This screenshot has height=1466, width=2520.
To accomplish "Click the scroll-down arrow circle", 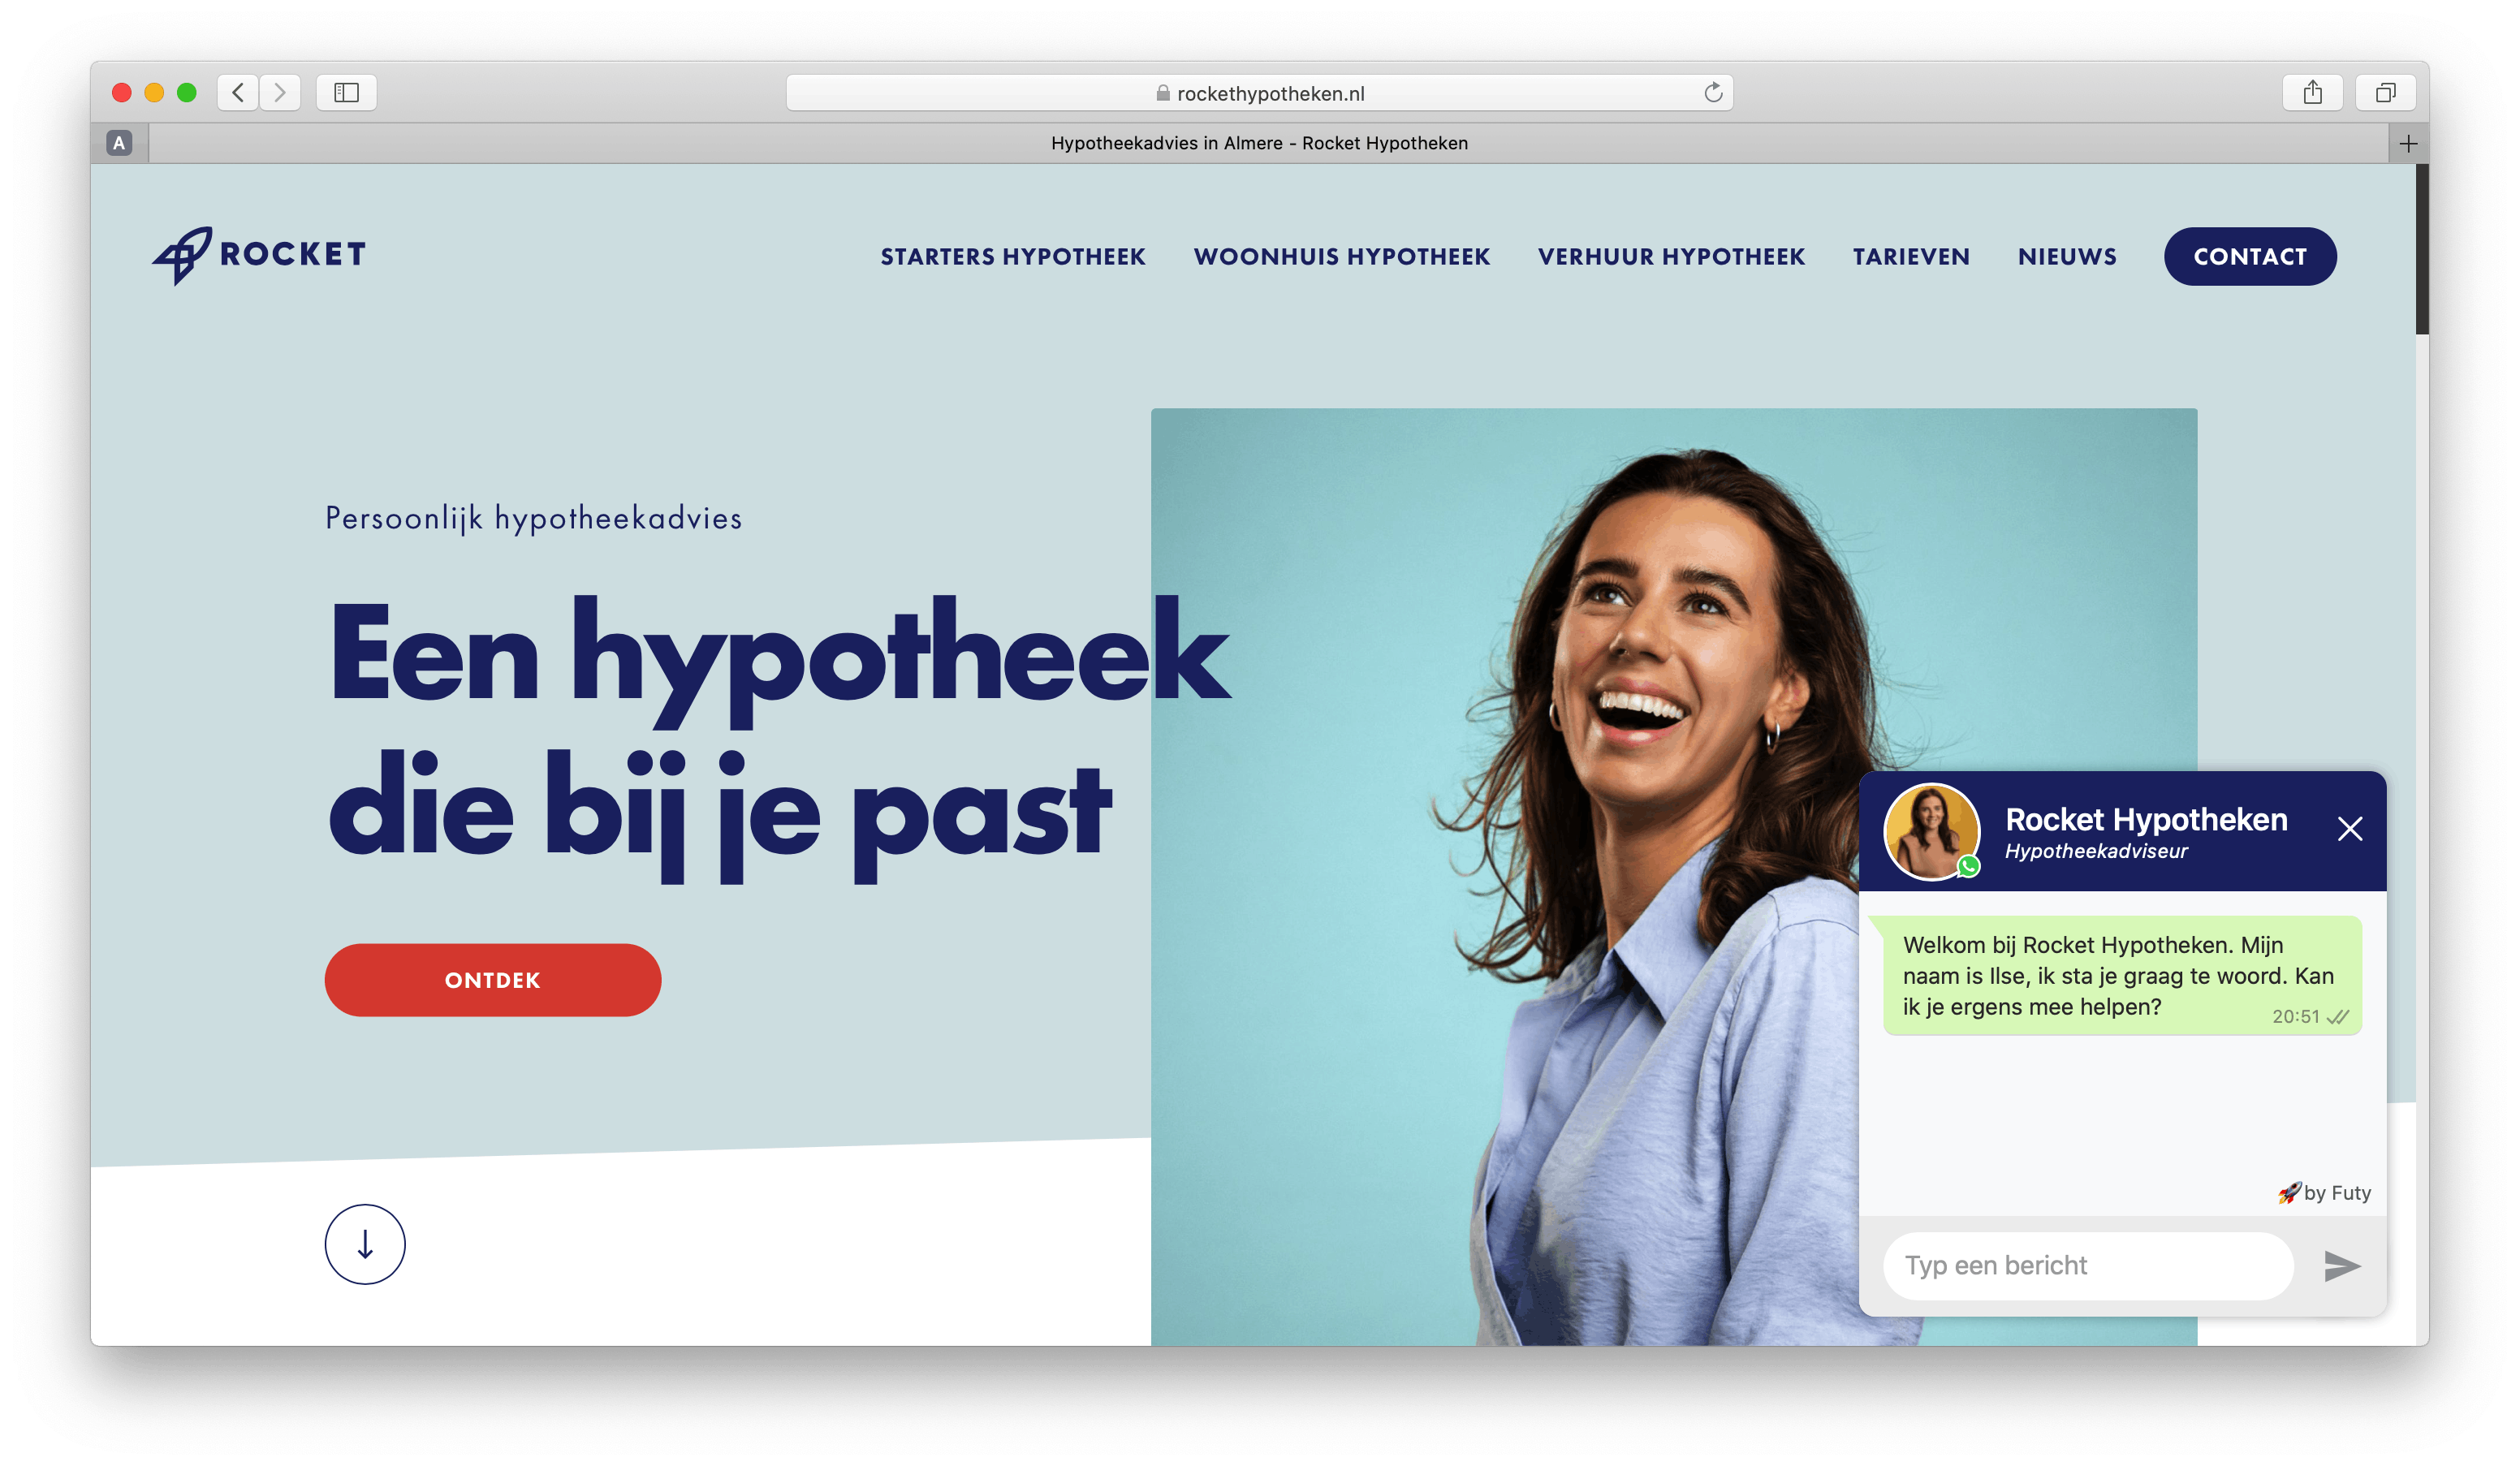I will pos(365,1244).
